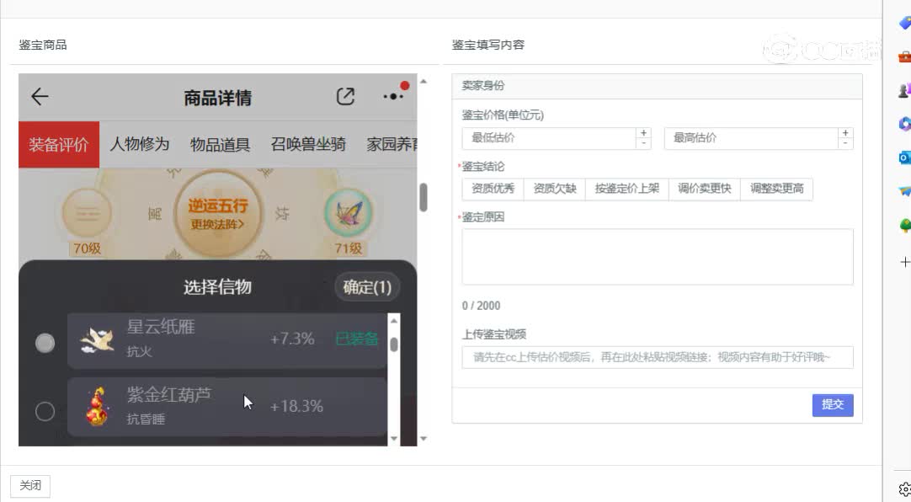Click the product panel scrollbar thumb
The width and height of the screenshot is (911, 502).
click(424, 198)
